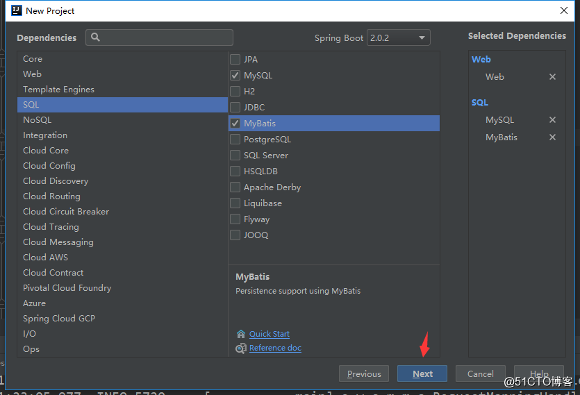Check the Liquibase option
The height and width of the screenshot is (395, 580).
pos(235,203)
